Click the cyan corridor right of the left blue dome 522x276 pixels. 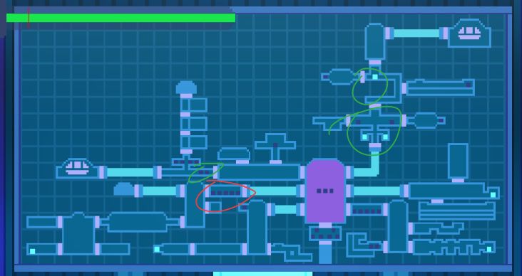[160, 191]
